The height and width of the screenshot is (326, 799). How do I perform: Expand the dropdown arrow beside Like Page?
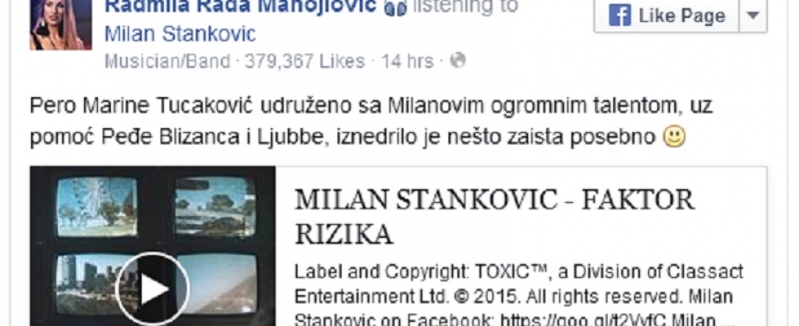click(753, 15)
